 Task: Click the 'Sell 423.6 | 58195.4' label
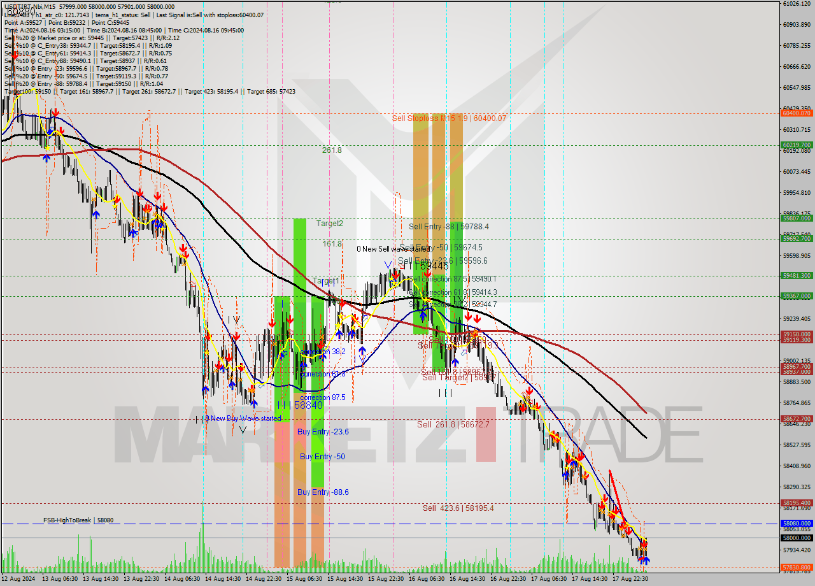[458, 508]
